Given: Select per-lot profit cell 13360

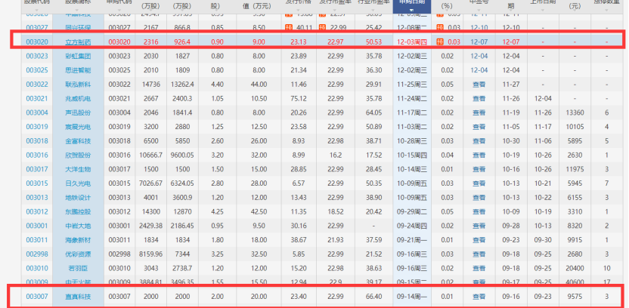Looking at the screenshot, I should 574,112.
